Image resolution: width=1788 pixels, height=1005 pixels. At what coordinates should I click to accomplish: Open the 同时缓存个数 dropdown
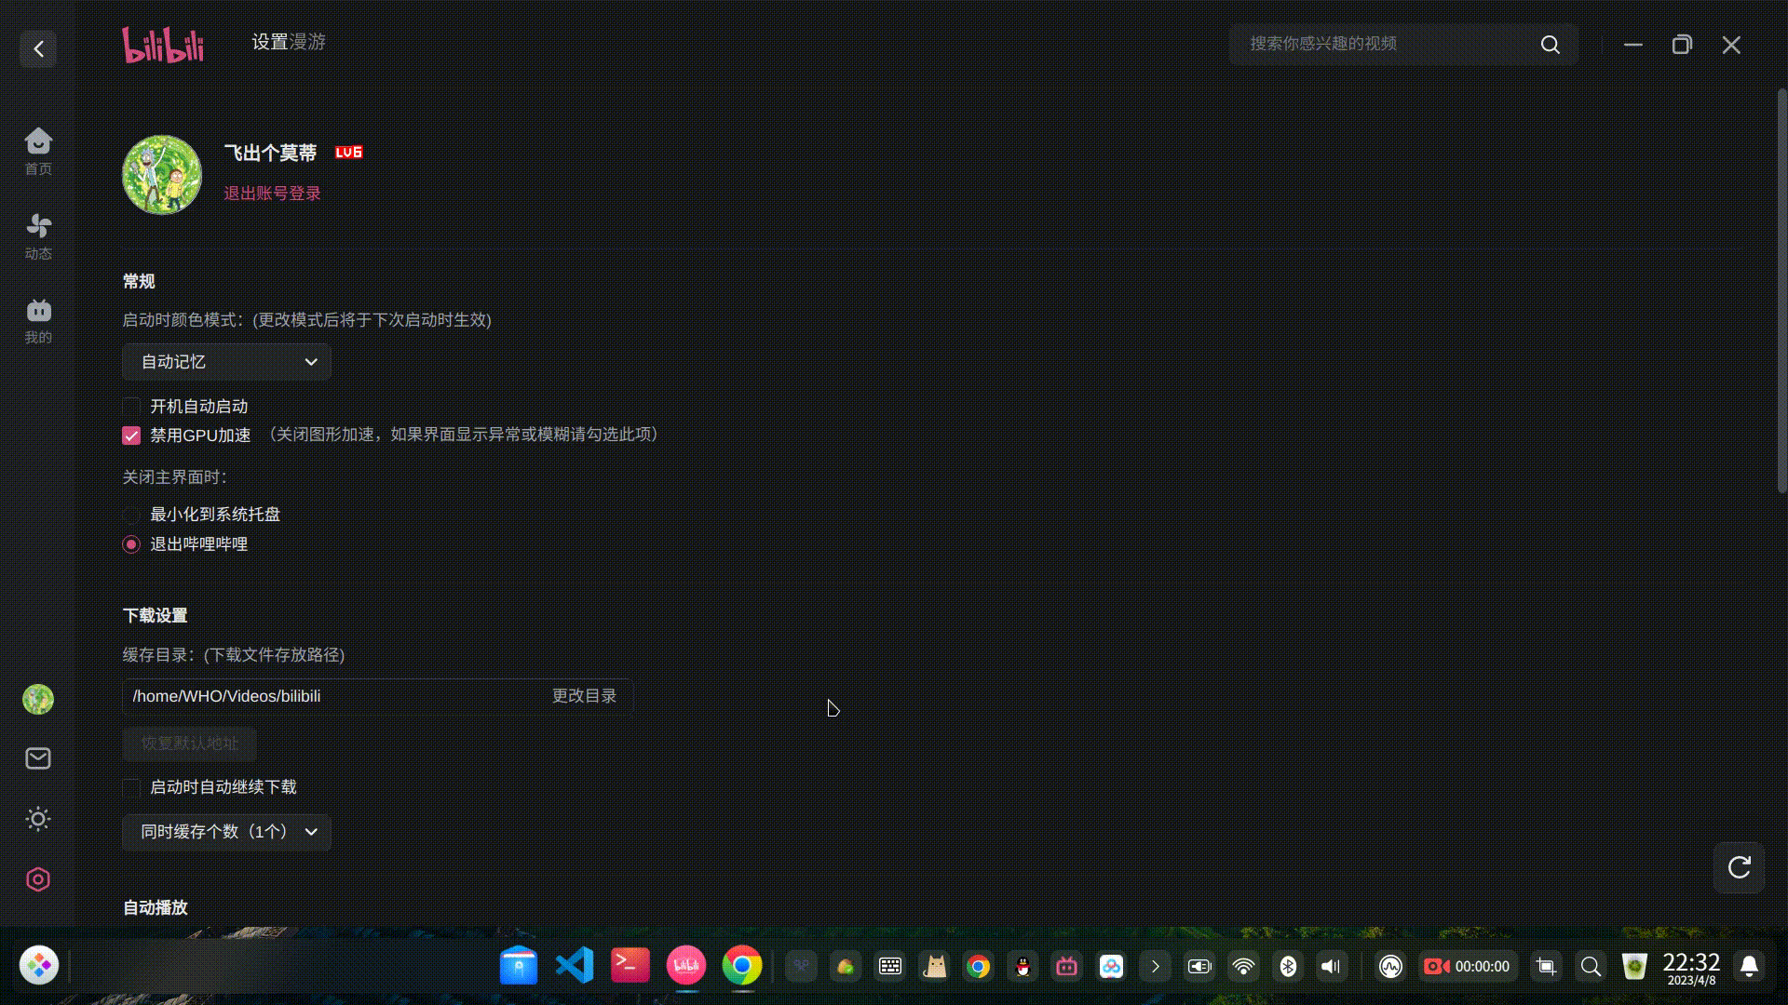pyautogui.click(x=226, y=832)
